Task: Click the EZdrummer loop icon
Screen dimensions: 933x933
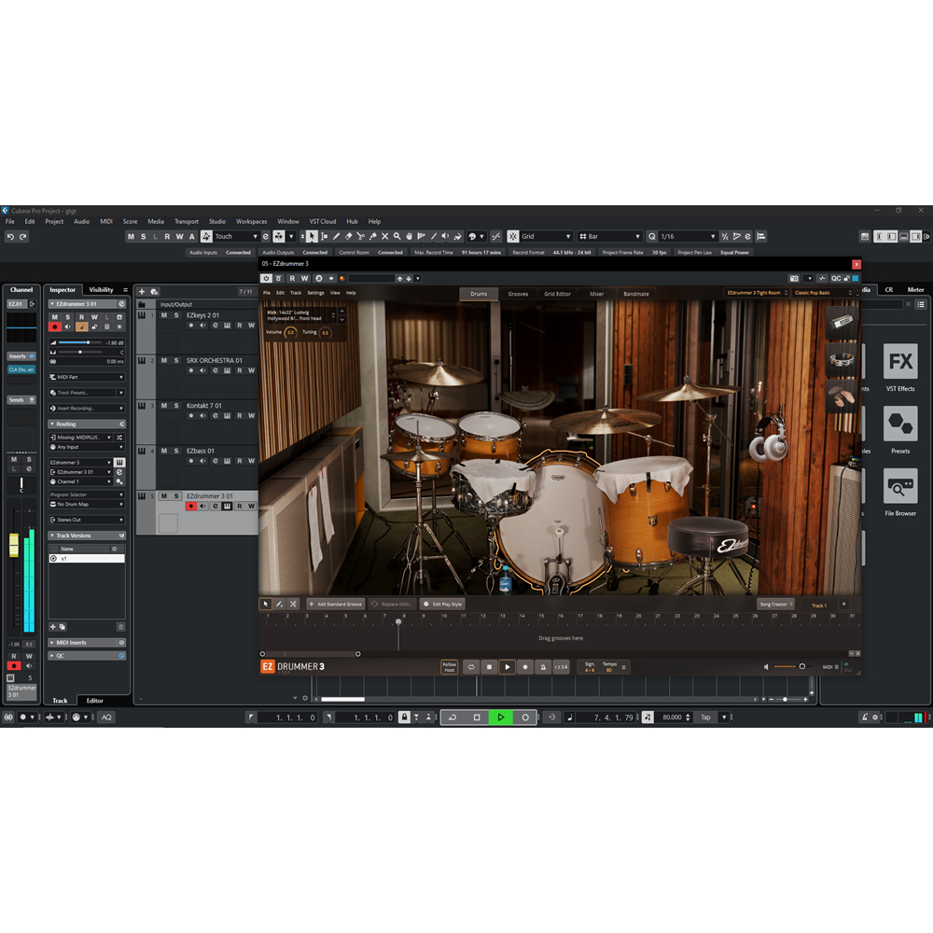Action: (x=471, y=667)
